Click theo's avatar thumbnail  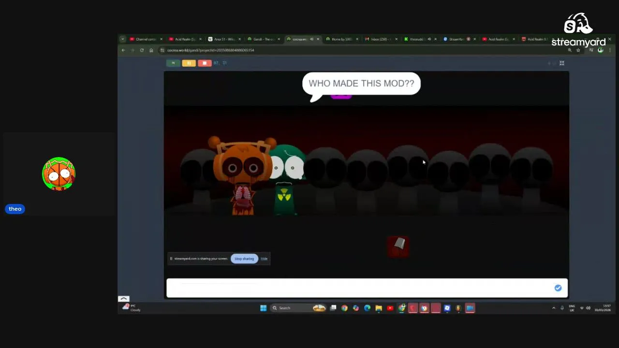click(x=59, y=174)
